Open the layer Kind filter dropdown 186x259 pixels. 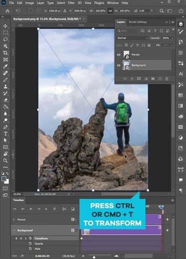click(128, 31)
